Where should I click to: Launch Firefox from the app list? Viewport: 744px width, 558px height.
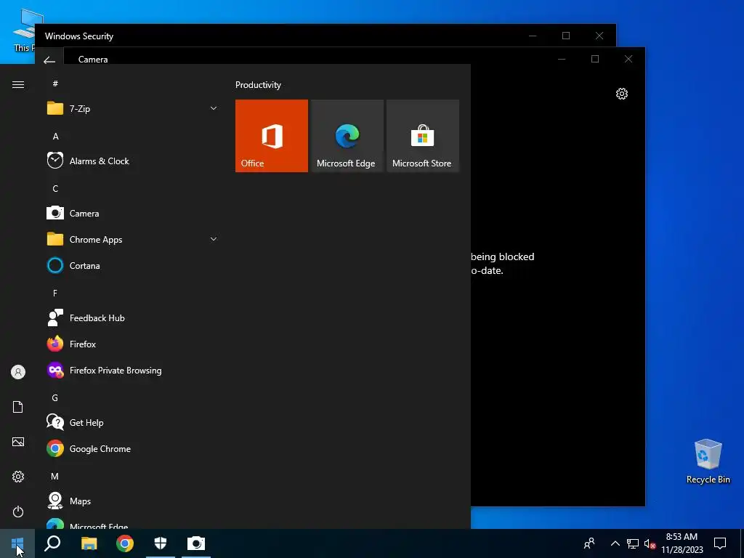click(x=132, y=344)
